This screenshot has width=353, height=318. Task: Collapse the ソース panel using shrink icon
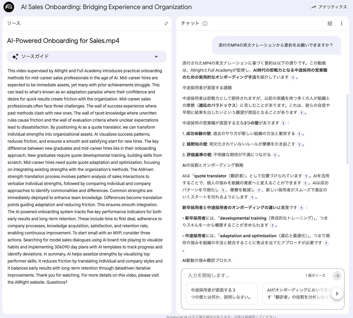point(166,23)
